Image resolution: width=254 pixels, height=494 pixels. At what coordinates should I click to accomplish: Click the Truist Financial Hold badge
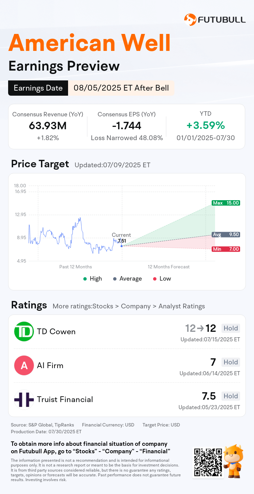231,396
